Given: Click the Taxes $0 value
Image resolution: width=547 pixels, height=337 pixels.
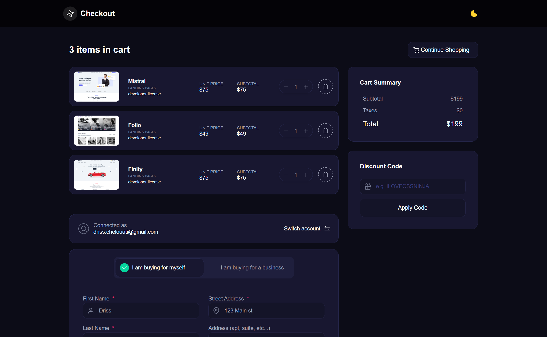Looking at the screenshot, I should point(459,110).
